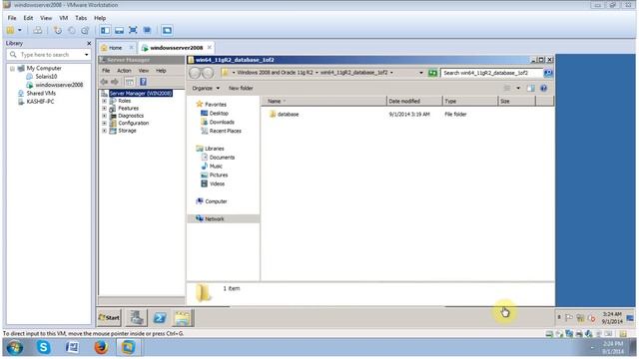The height and width of the screenshot is (359, 639).
Task: Click Server Manager forward arrow icon
Action: (x=115, y=82)
